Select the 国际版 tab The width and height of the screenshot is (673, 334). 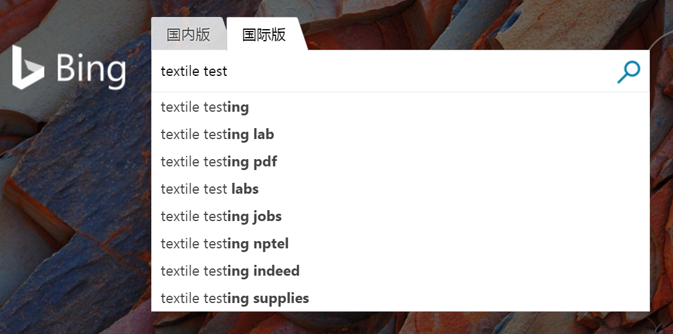264,35
